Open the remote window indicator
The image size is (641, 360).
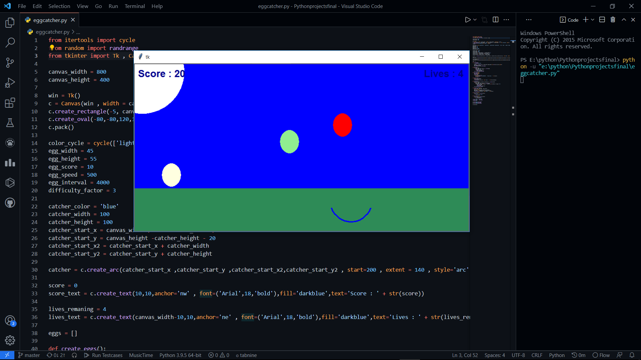[x=7, y=355]
